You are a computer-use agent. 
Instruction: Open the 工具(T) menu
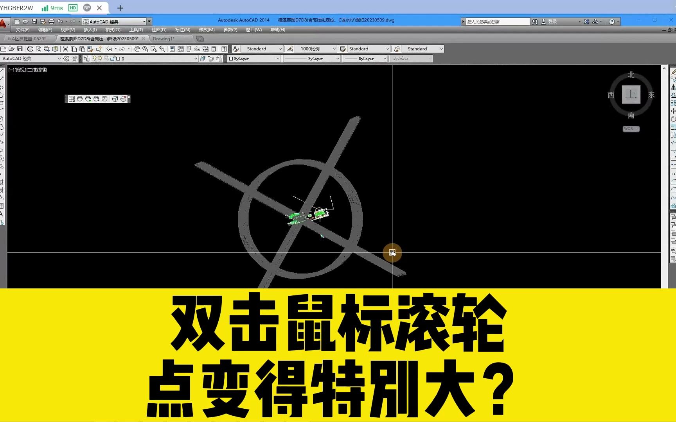coord(136,30)
